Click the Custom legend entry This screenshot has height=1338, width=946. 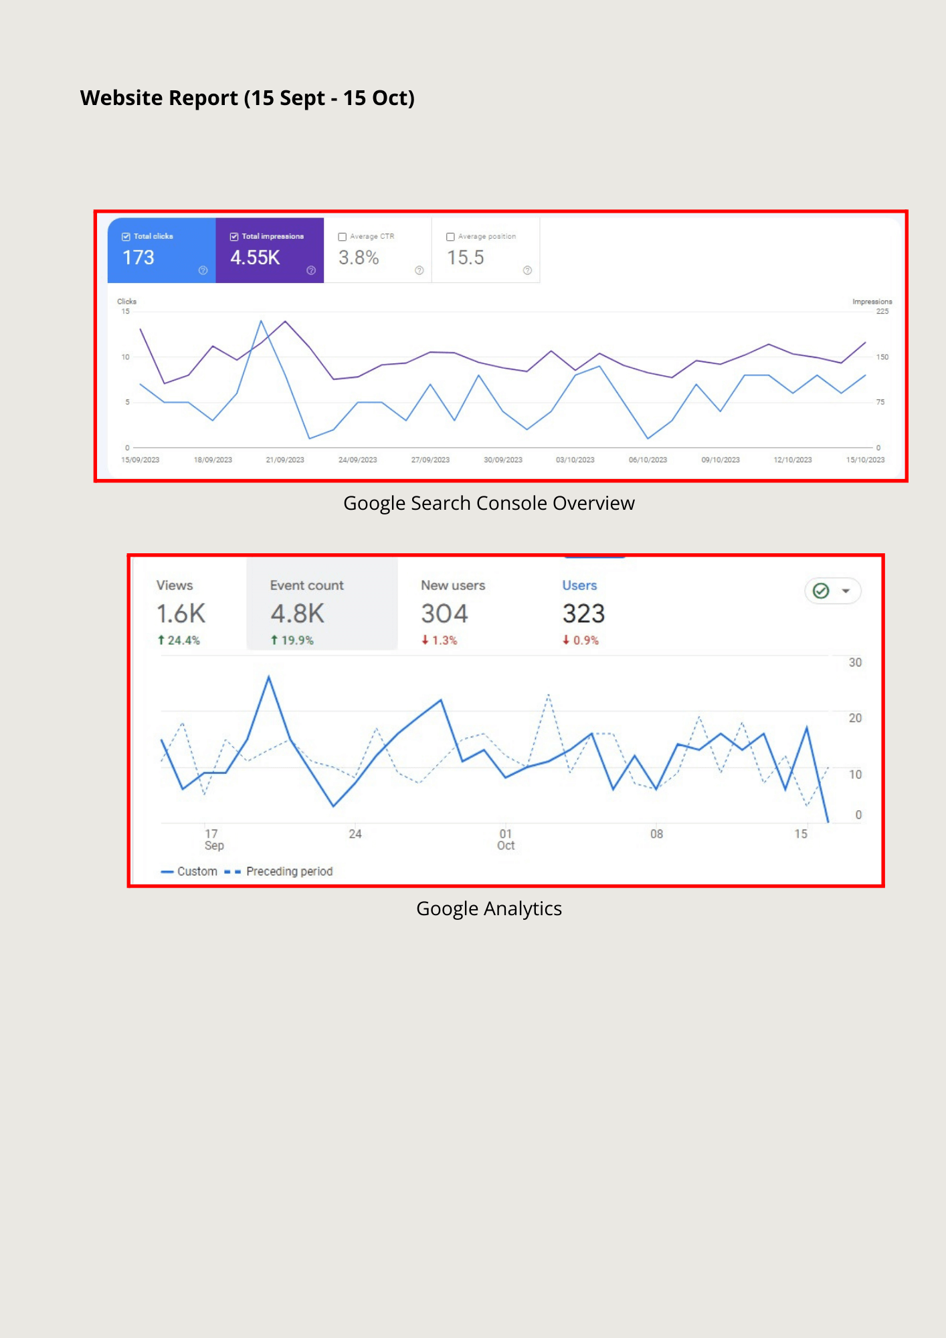[189, 871]
